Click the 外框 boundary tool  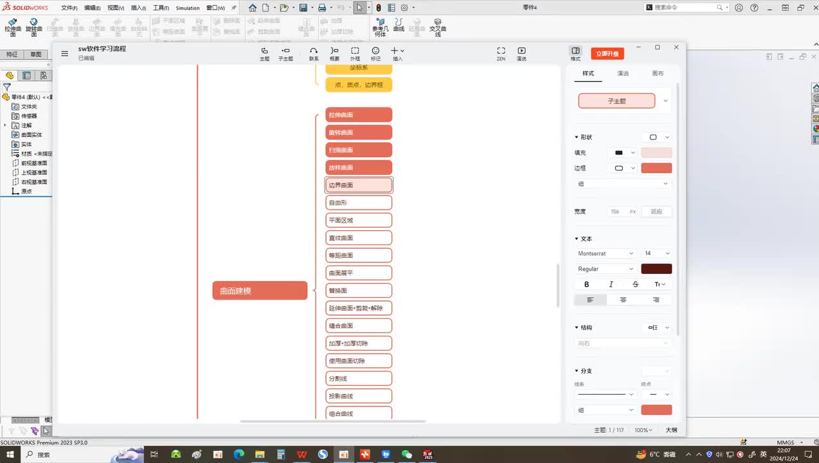[355, 54]
